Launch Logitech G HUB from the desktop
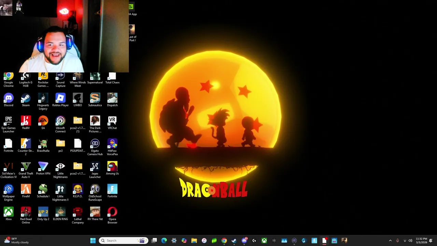Screen dimensions: 437x246 (26, 79)
